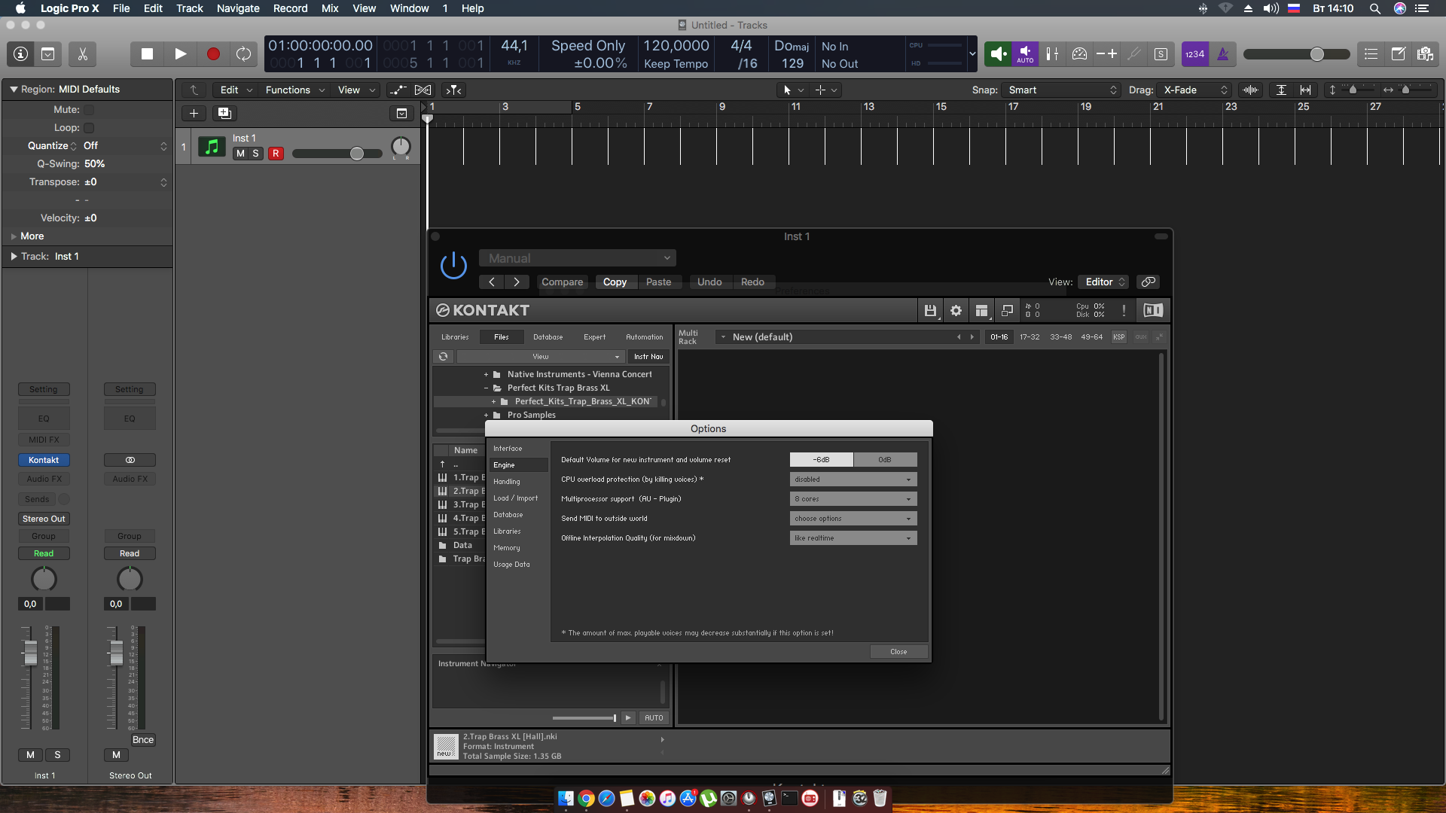Open the List Editors icon
This screenshot has height=813, width=1446.
1371,53
